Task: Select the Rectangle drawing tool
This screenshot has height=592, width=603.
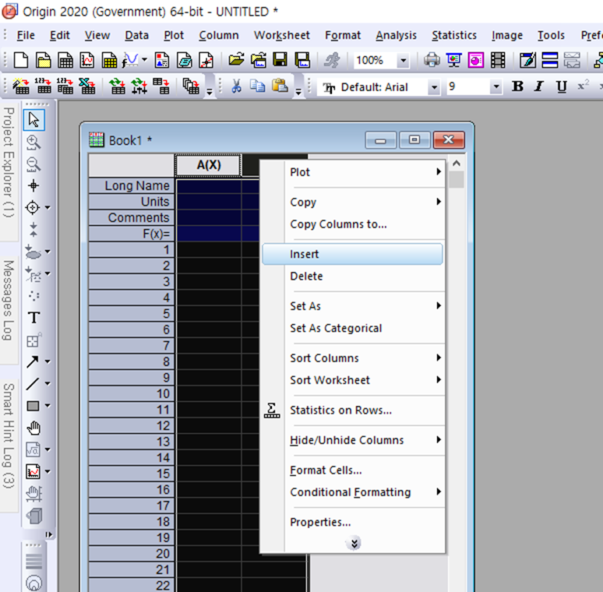Action: (x=33, y=406)
